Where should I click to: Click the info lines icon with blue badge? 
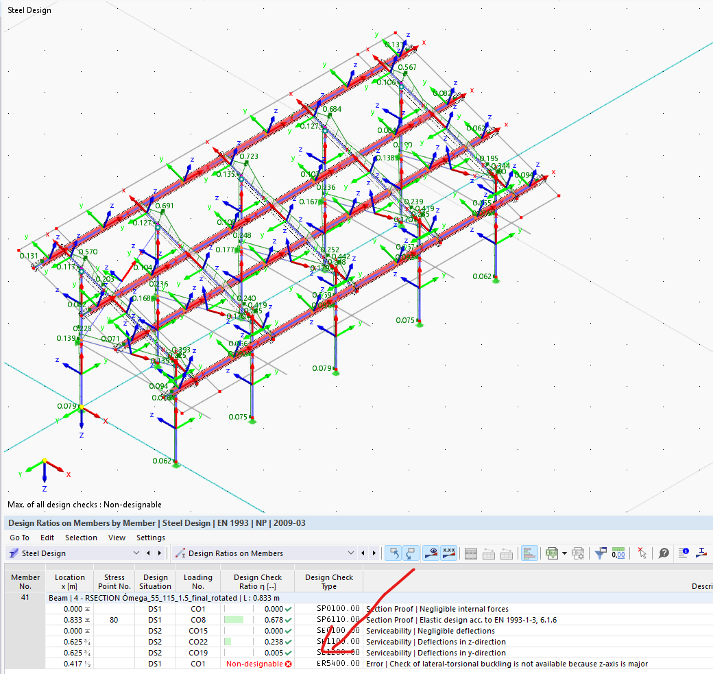point(684,553)
